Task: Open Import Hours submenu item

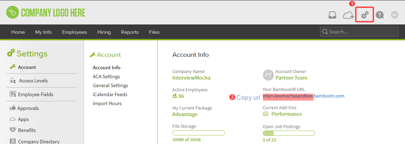Action: point(107,103)
